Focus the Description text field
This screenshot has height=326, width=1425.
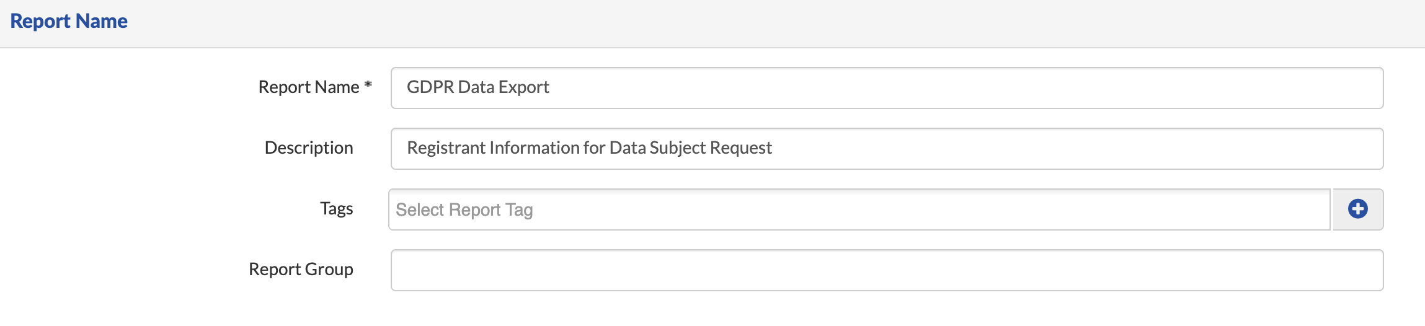click(887, 149)
